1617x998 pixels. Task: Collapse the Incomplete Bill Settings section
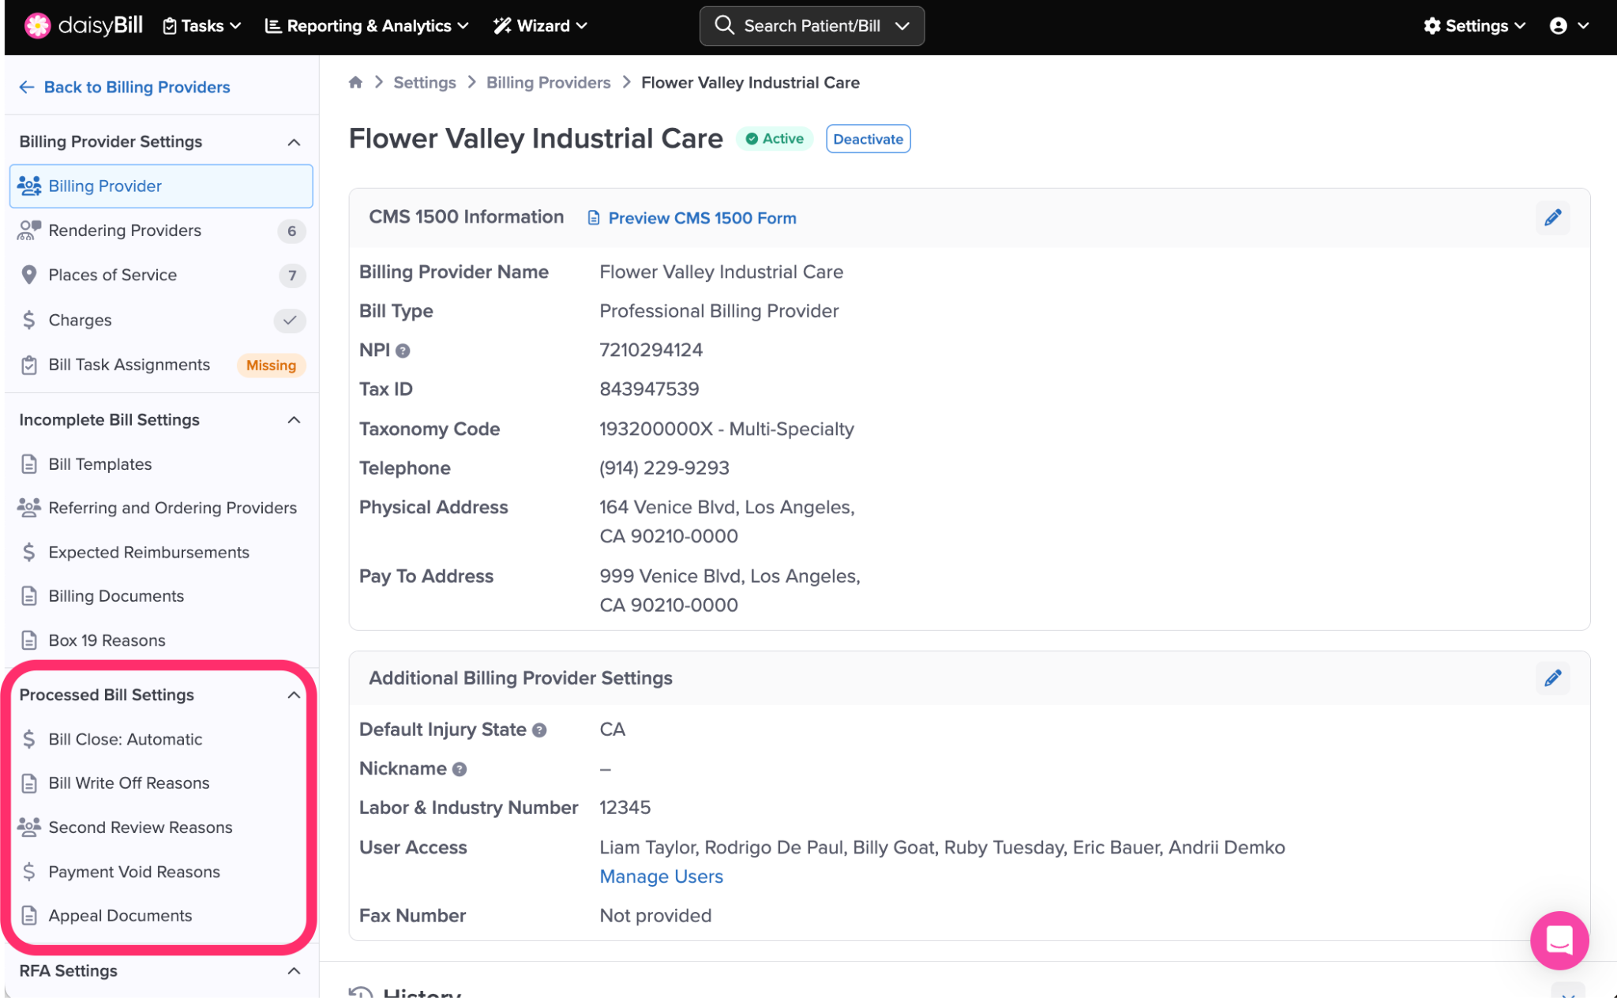(294, 420)
